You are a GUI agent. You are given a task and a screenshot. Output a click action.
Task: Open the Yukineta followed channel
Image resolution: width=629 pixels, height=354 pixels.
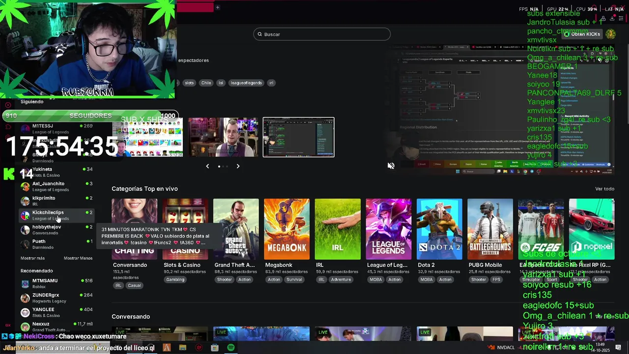[x=57, y=172]
